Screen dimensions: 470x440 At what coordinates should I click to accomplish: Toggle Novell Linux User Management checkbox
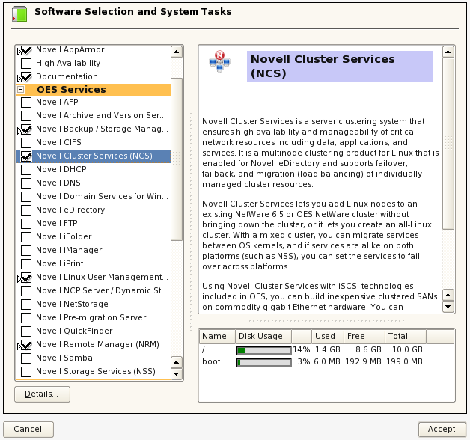26,278
